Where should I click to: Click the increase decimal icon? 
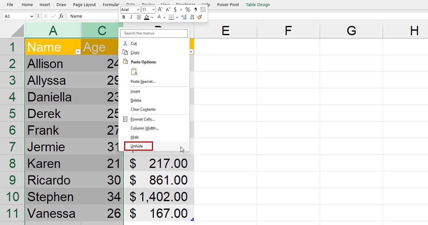click(x=184, y=17)
